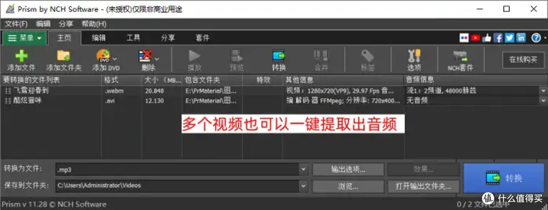Sort by 大小 column header
The width and height of the screenshot is (548, 210).
point(162,80)
